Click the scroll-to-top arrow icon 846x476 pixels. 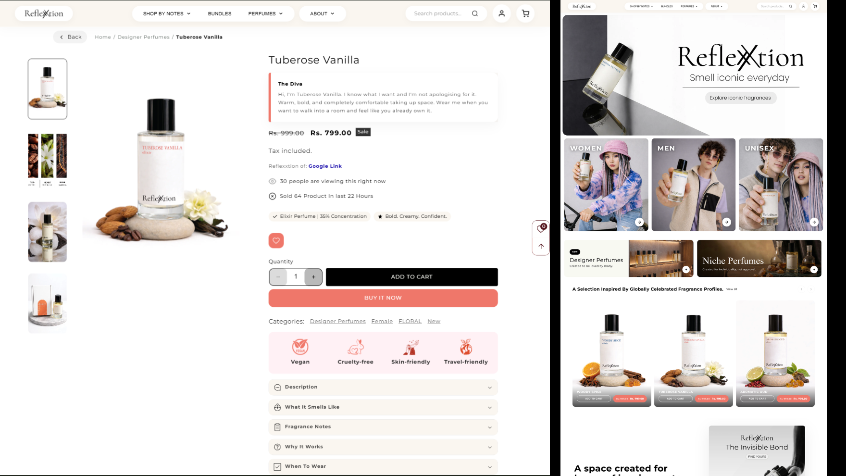coord(541,246)
